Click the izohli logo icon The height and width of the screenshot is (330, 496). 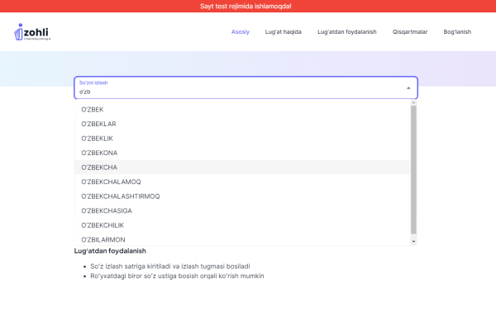coord(33,32)
